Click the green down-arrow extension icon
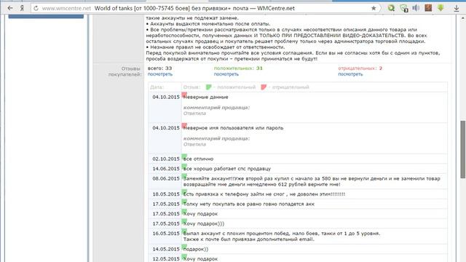Image resolution: width=466 pixels, height=262 pixels. point(441,8)
